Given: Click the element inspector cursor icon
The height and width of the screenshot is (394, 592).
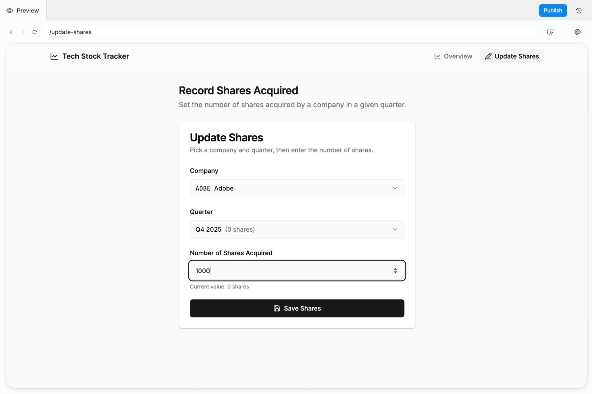Looking at the screenshot, I should point(550,32).
